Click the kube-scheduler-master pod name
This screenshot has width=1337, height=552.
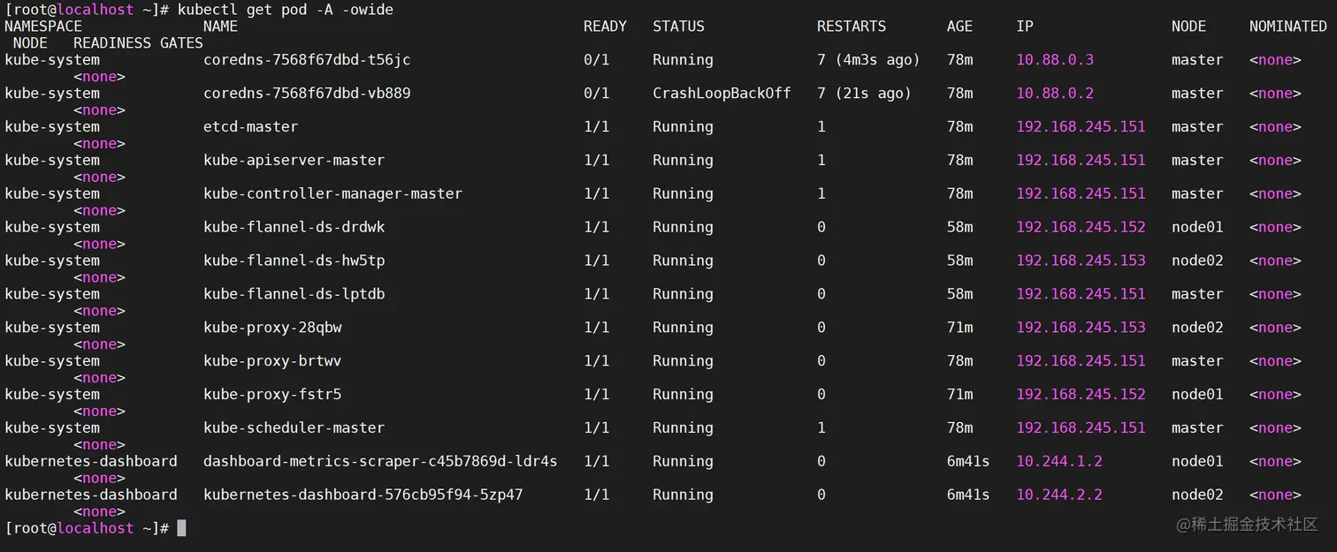coord(294,428)
